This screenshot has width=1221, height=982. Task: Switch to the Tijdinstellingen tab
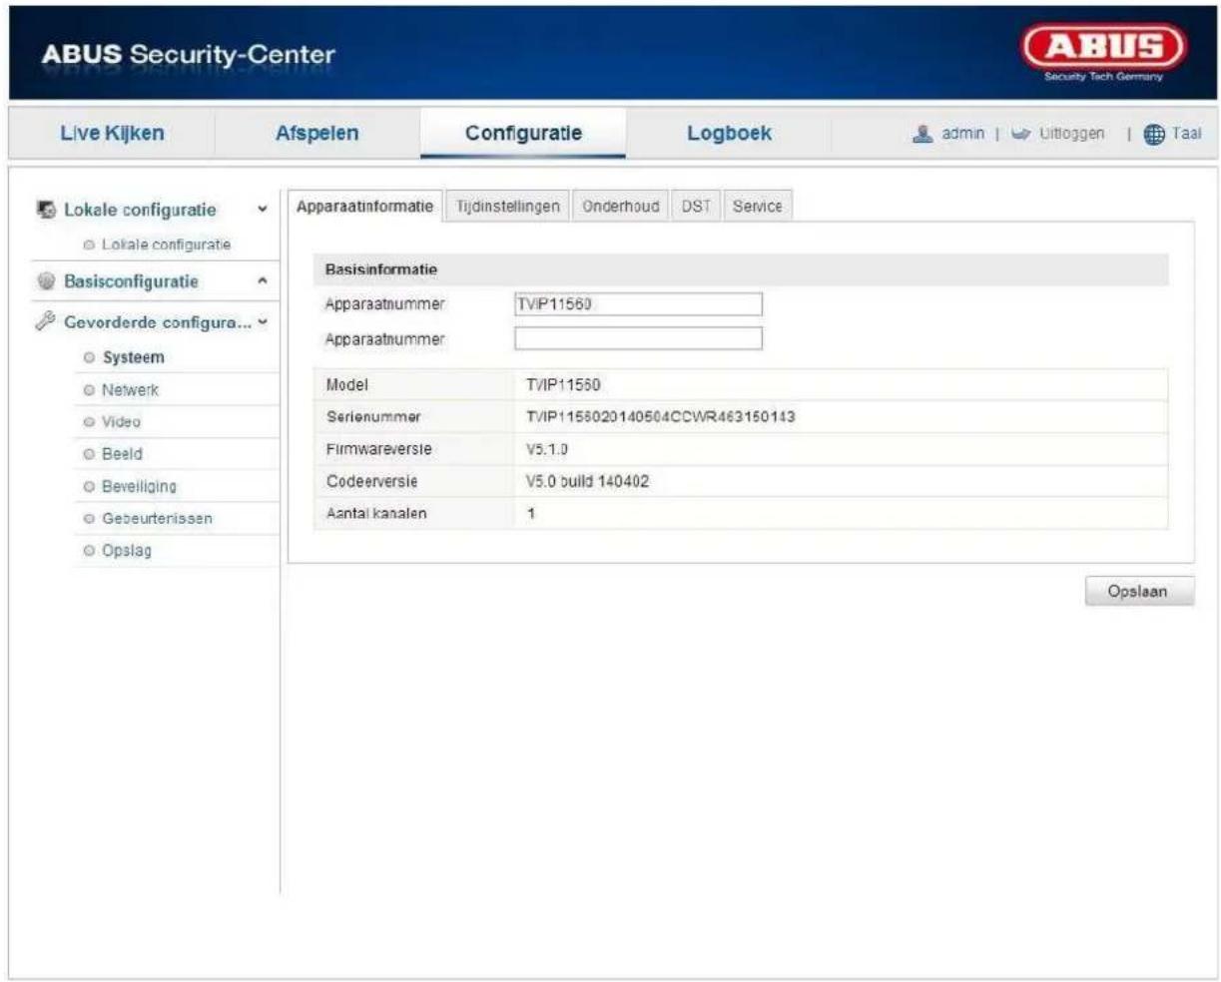click(x=508, y=207)
